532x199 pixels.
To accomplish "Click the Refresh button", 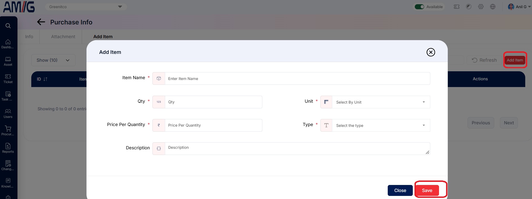I will point(484,60).
